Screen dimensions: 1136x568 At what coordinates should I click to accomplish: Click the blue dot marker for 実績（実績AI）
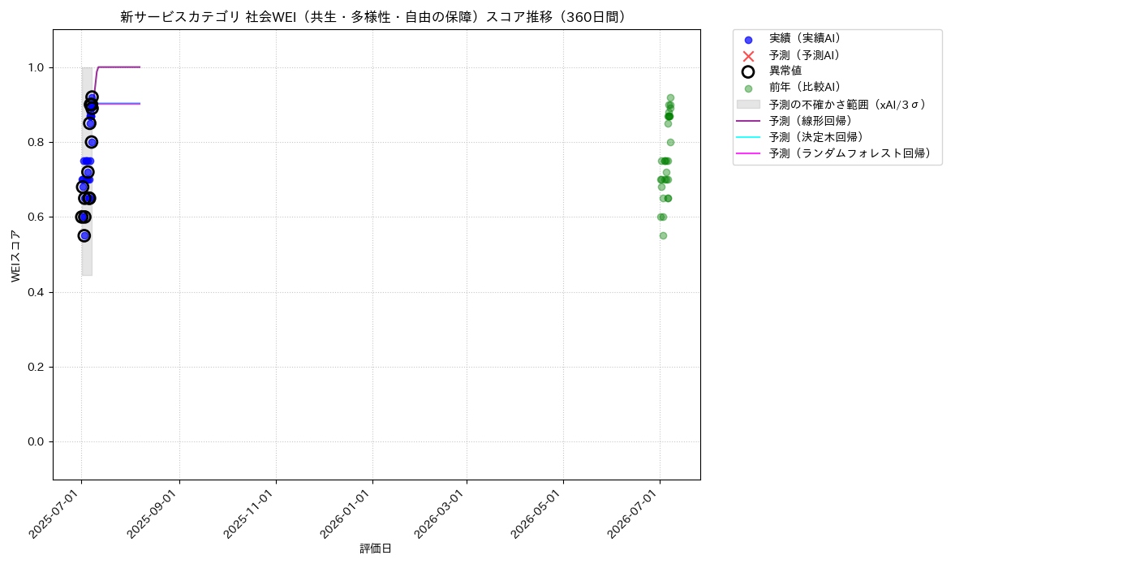tap(748, 40)
